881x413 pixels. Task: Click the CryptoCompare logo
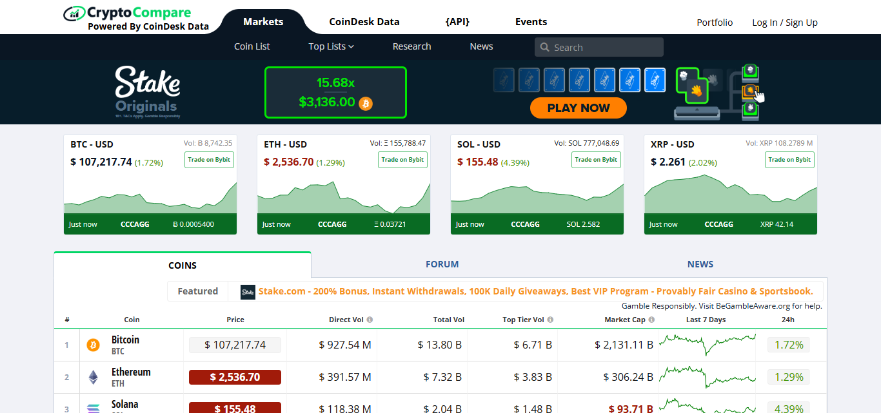pos(136,19)
